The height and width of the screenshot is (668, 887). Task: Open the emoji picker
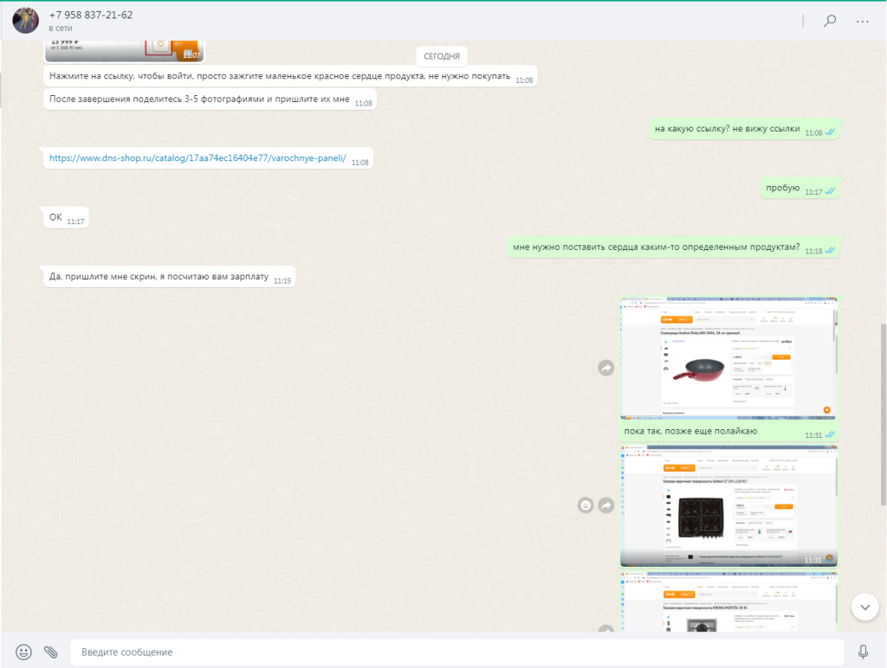coord(24,652)
